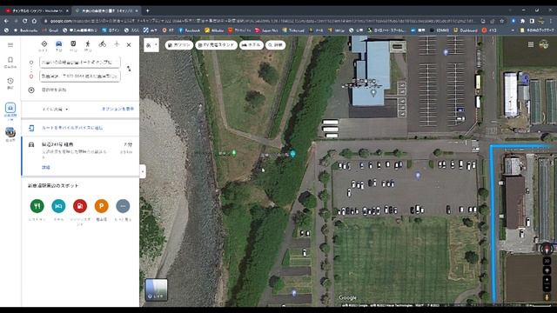
Task: Switch map layers thumbnail
Action: coord(157,290)
